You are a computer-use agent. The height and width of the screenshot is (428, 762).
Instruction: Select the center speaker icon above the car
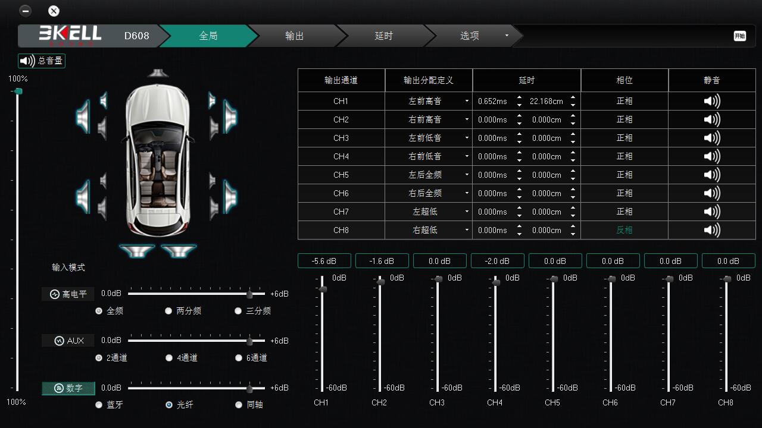(158, 73)
